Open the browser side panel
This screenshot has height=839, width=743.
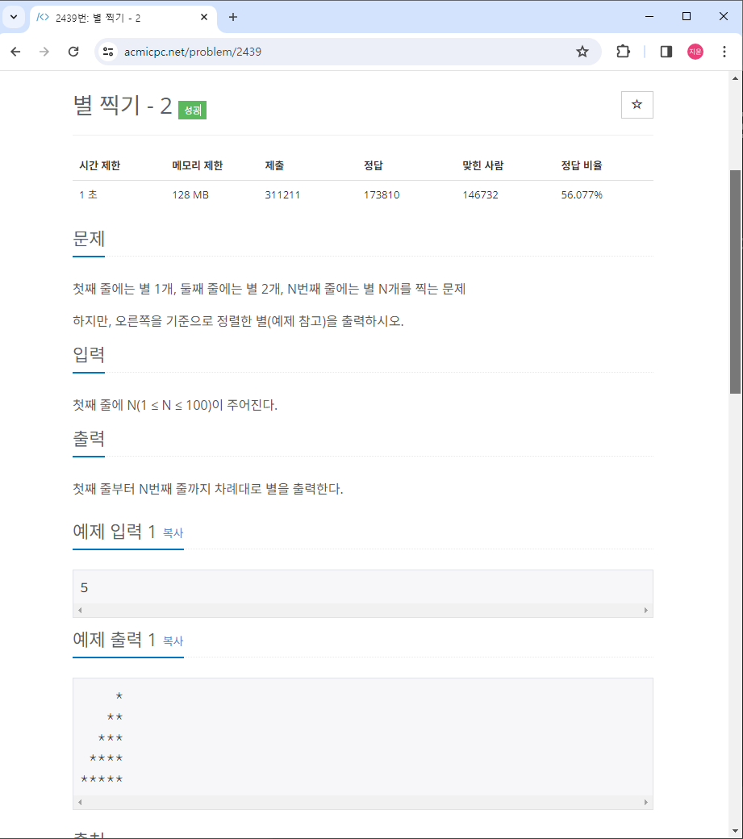[666, 52]
